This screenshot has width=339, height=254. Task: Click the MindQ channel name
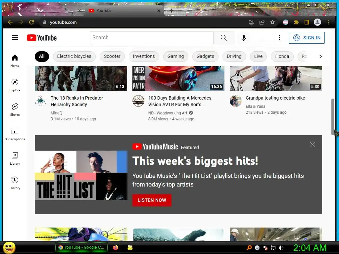coord(56,113)
